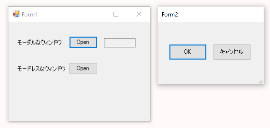Open the modeless window via its Open button
Image resolution: width=270 pixels, height=128 pixels.
point(83,69)
